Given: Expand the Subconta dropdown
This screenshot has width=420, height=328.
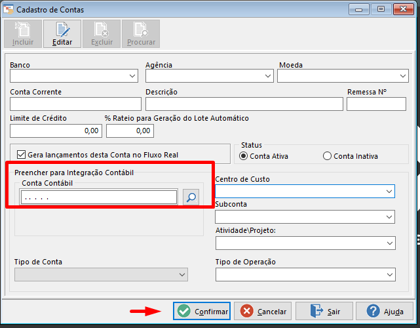Looking at the screenshot, I should 305,217.
